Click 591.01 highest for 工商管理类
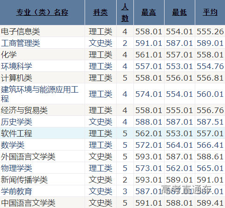Screen dimensions: 225x208 [149, 43]
